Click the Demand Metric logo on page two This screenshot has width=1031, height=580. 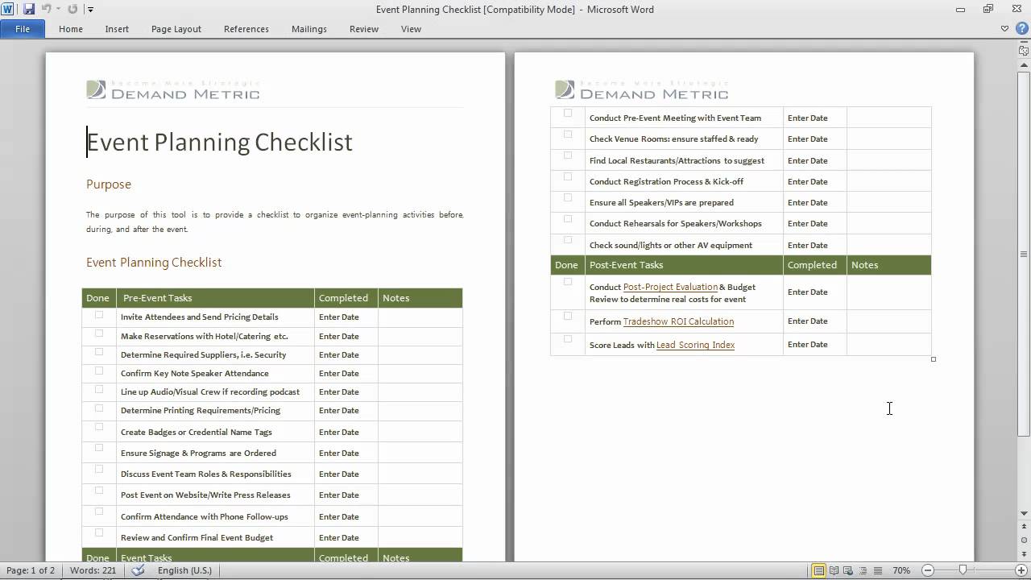642,89
